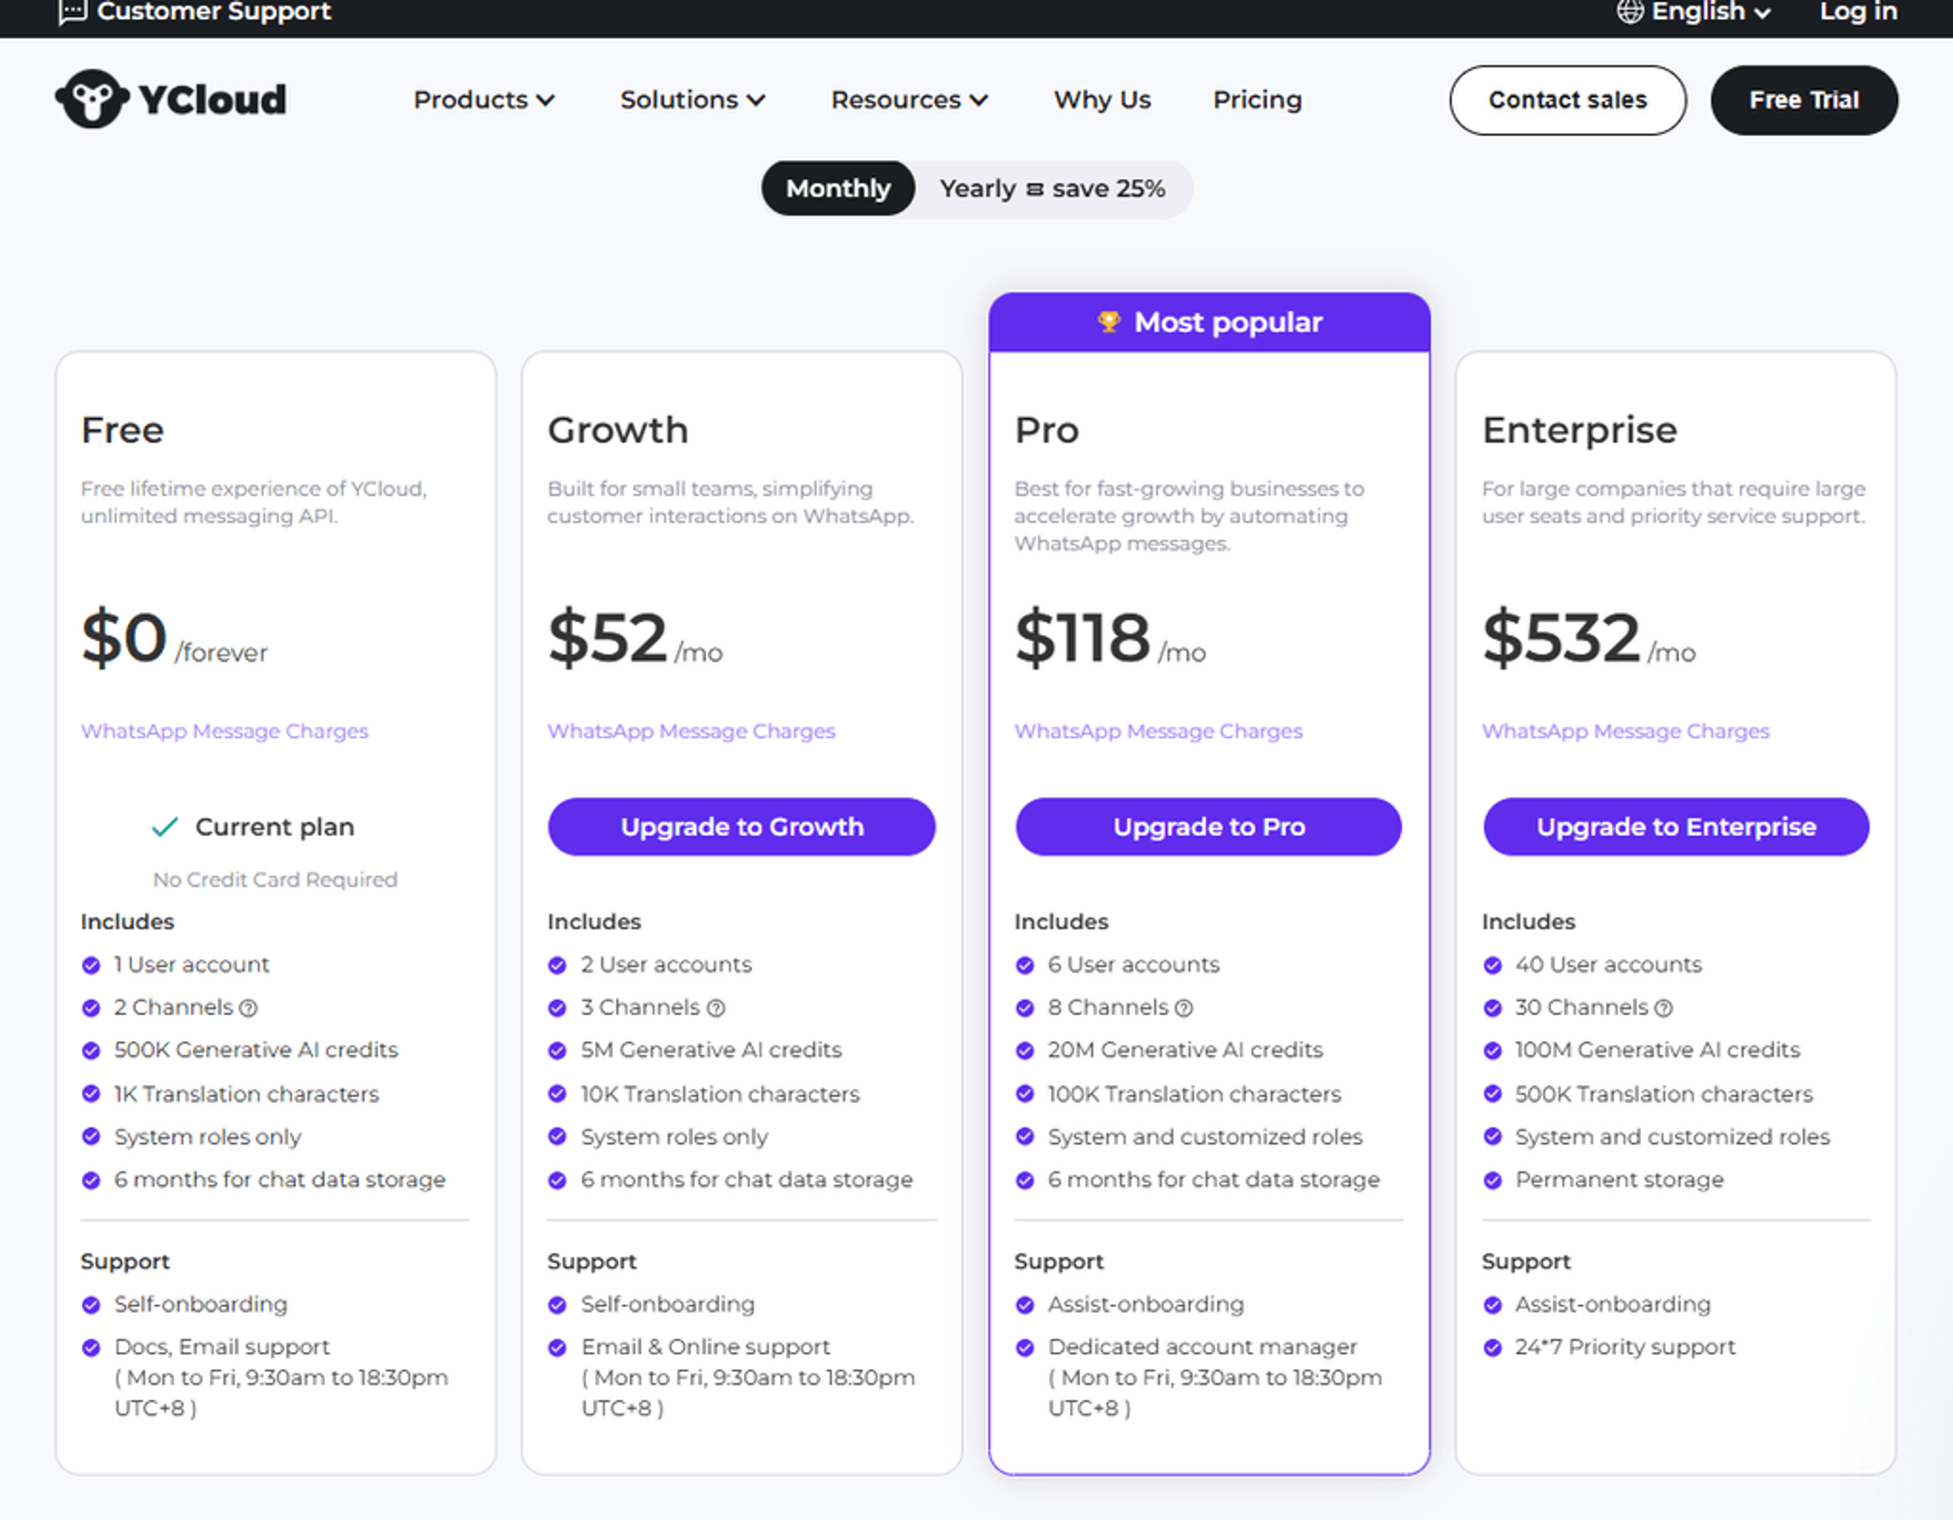Switch to Yearly save 25% billing

click(1052, 189)
